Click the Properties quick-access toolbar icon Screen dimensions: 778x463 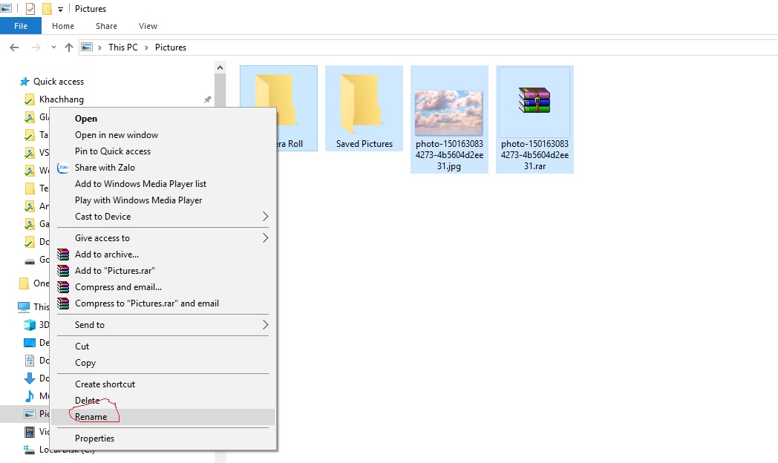[30, 8]
